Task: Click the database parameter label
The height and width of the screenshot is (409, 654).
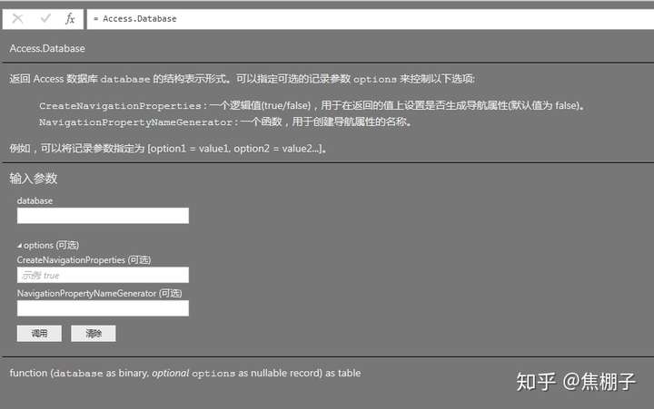Action: pos(35,200)
